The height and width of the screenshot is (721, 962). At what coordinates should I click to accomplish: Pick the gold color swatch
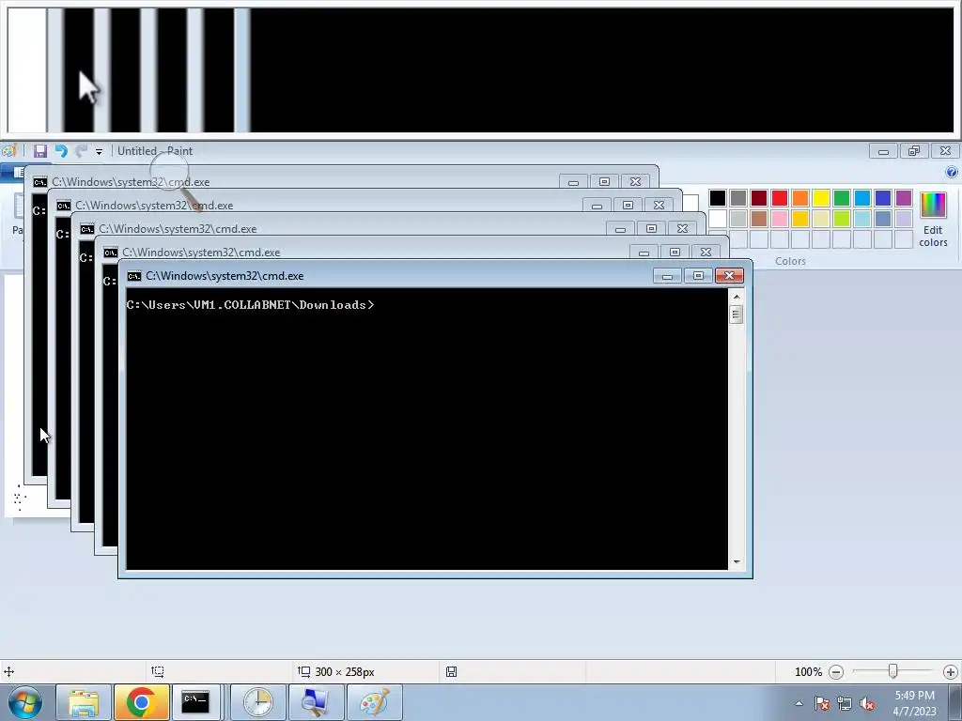click(x=800, y=219)
